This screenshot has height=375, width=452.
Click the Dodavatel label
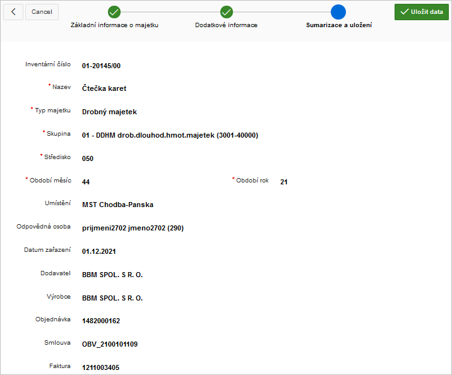click(x=56, y=273)
